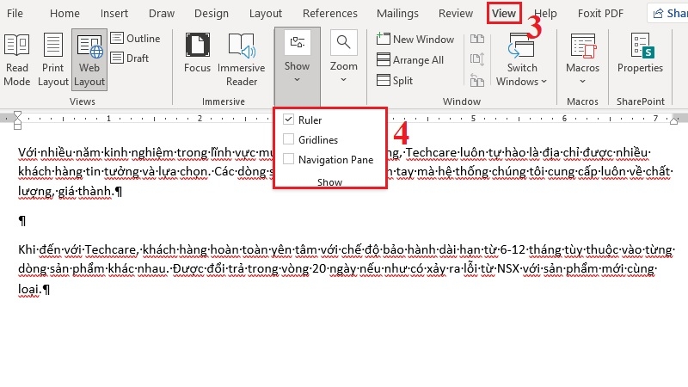Click the text "6-12 tháng"
This screenshot has width=688, height=387.
[530, 249]
